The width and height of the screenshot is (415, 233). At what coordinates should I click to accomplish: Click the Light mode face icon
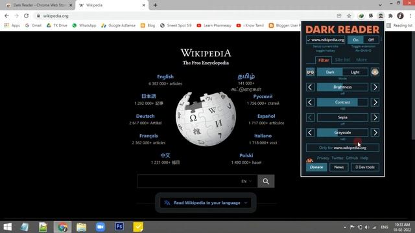[x=375, y=72]
